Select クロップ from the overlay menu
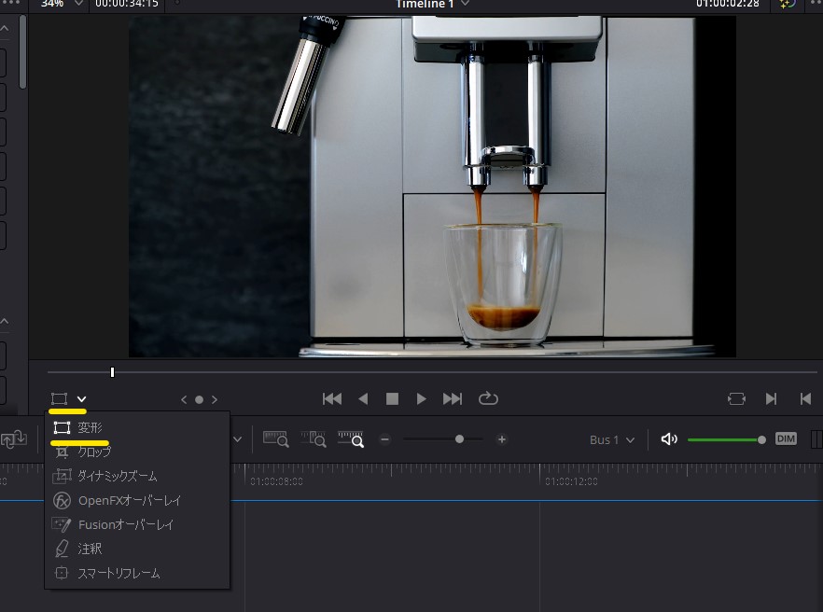The image size is (823, 612). click(x=94, y=452)
